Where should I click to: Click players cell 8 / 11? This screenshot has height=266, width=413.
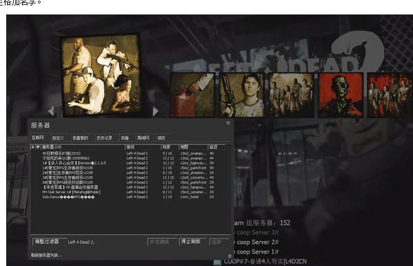(x=167, y=192)
